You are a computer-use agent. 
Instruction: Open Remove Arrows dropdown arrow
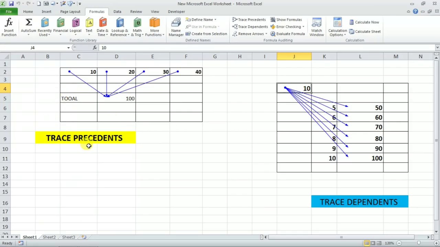(x=266, y=34)
